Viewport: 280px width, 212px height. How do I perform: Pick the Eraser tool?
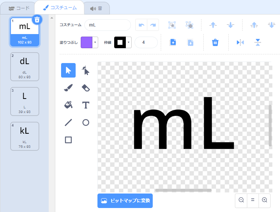pos(85,88)
